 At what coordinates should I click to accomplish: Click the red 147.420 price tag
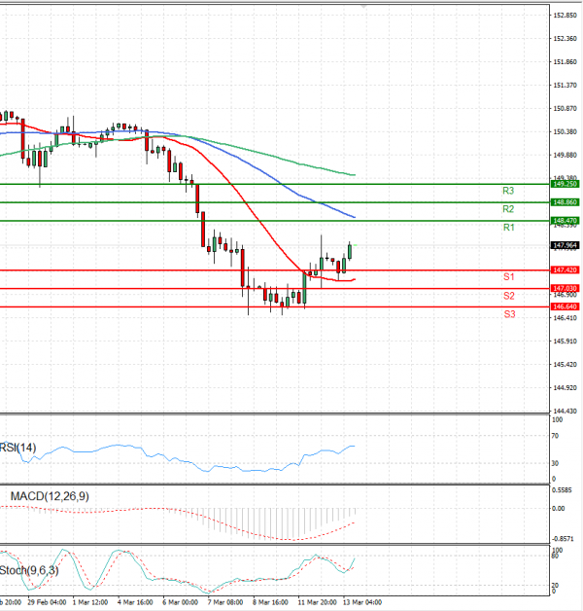[566, 270]
